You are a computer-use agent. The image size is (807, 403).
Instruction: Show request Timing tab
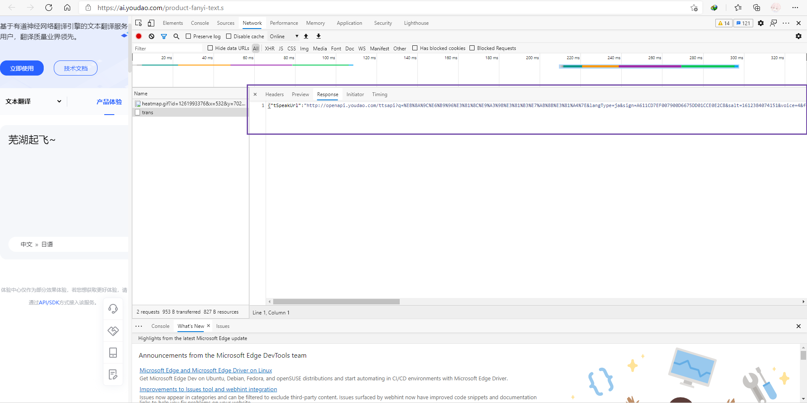click(380, 94)
